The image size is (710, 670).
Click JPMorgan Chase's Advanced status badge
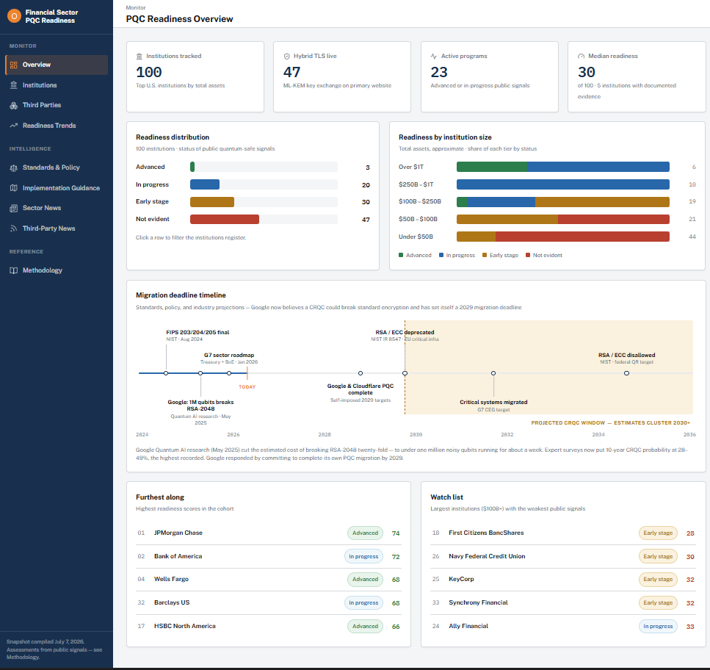[365, 533]
